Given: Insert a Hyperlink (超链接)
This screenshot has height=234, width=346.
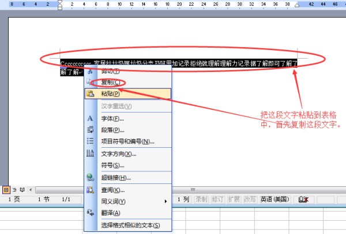Looking at the screenshot, I should tap(116, 178).
